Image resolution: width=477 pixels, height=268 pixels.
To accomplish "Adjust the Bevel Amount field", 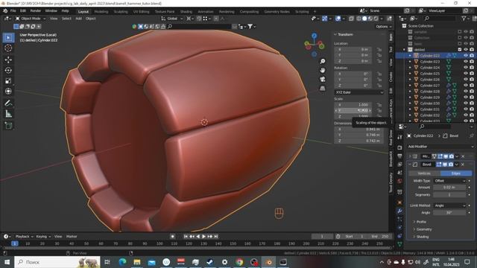I will coord(449,188).
